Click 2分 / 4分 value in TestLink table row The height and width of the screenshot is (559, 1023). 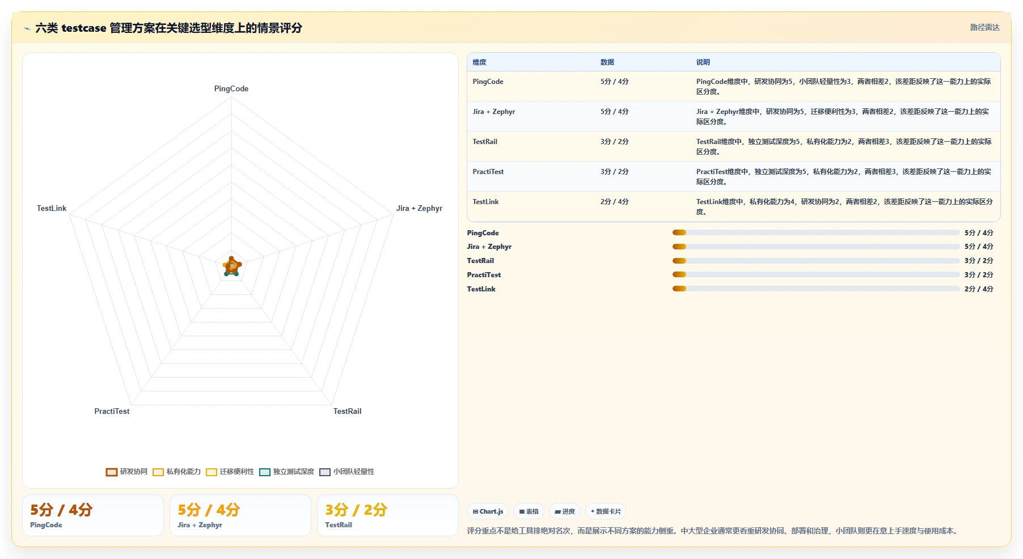(x=615, y=202)
